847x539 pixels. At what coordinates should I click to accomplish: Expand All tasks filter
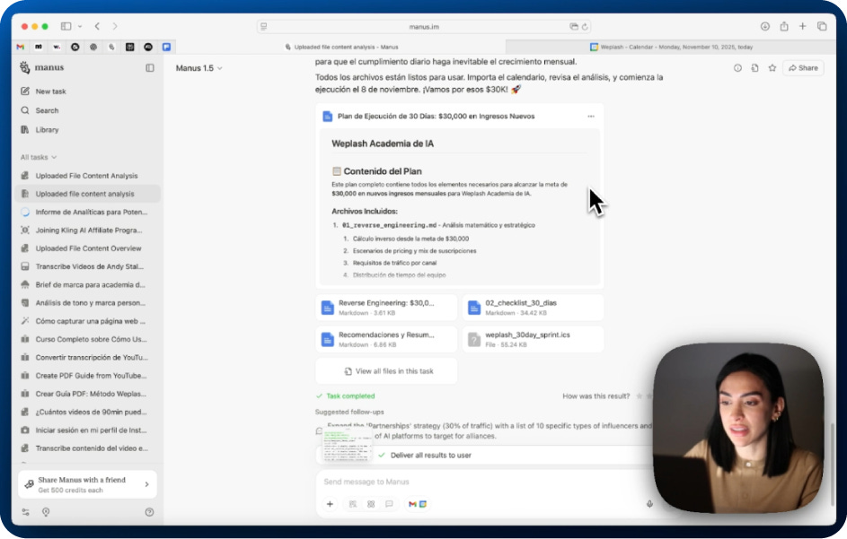[39, 157]
